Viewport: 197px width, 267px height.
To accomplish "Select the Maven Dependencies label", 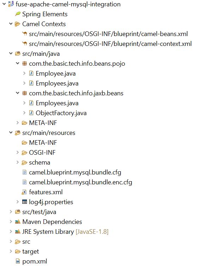I will point(52,222).
